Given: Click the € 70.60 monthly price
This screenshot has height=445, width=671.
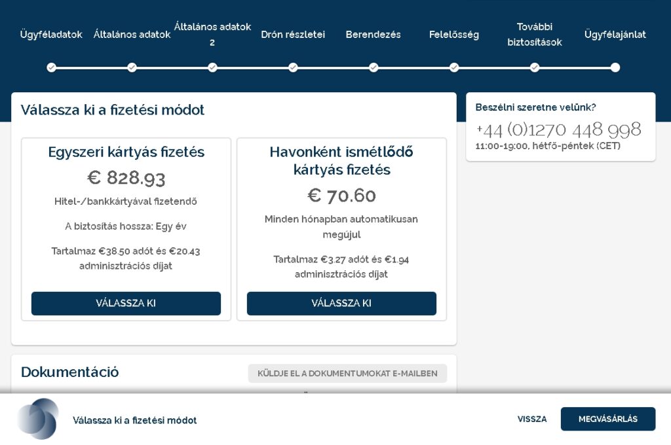Looking at the screenshot, I should pyautogui.click(x=341, y=196).
